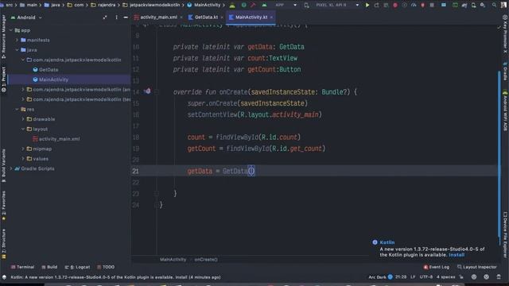Click the Stop square icon in toolbar

(x=432, y=6)
